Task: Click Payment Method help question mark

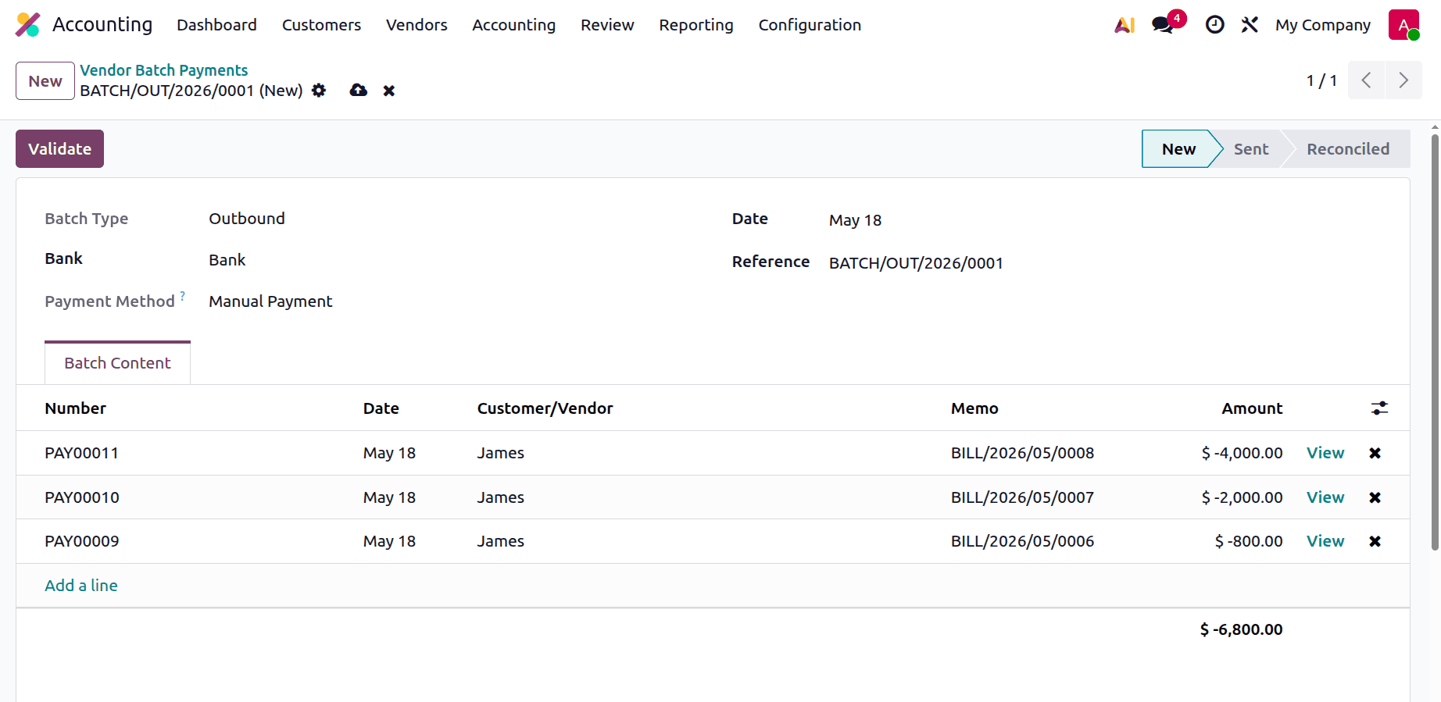Action: (183, 296)
